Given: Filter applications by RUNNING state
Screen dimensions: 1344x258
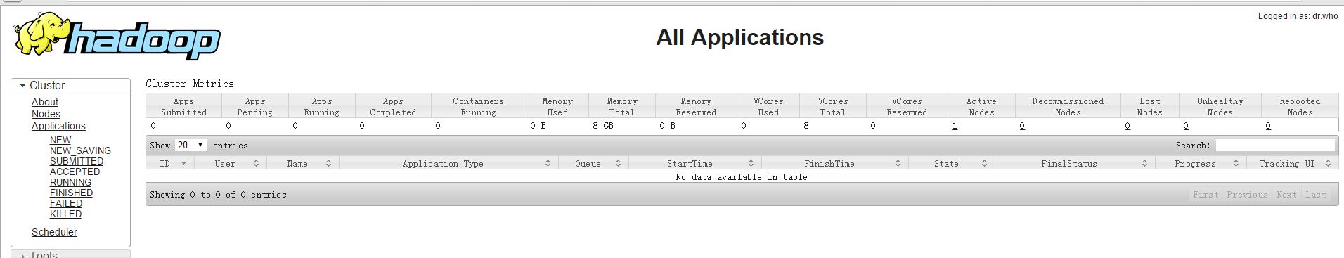Looking at the screenshot, I should click(70, 182).
